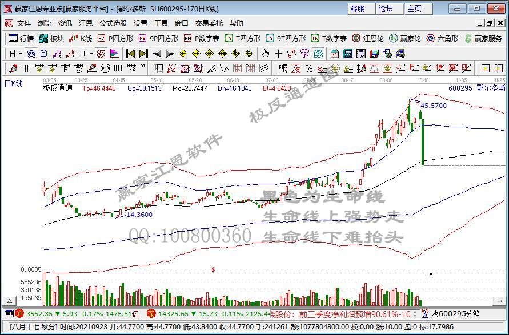The image size is (509, 335).
Task: Select the percent % line tool
Action: click(309, 68)
